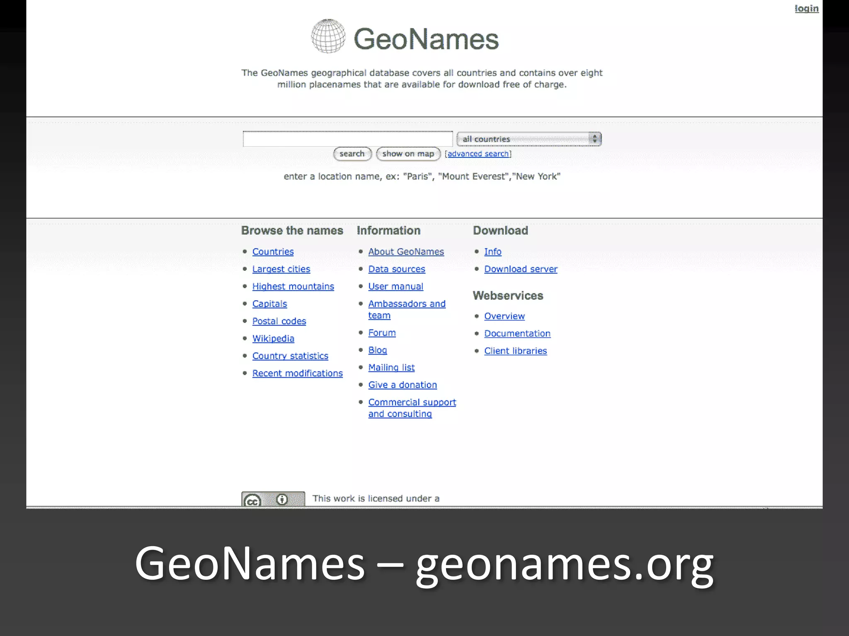
Task: Click the Information heading
Action: coord(388,231)
